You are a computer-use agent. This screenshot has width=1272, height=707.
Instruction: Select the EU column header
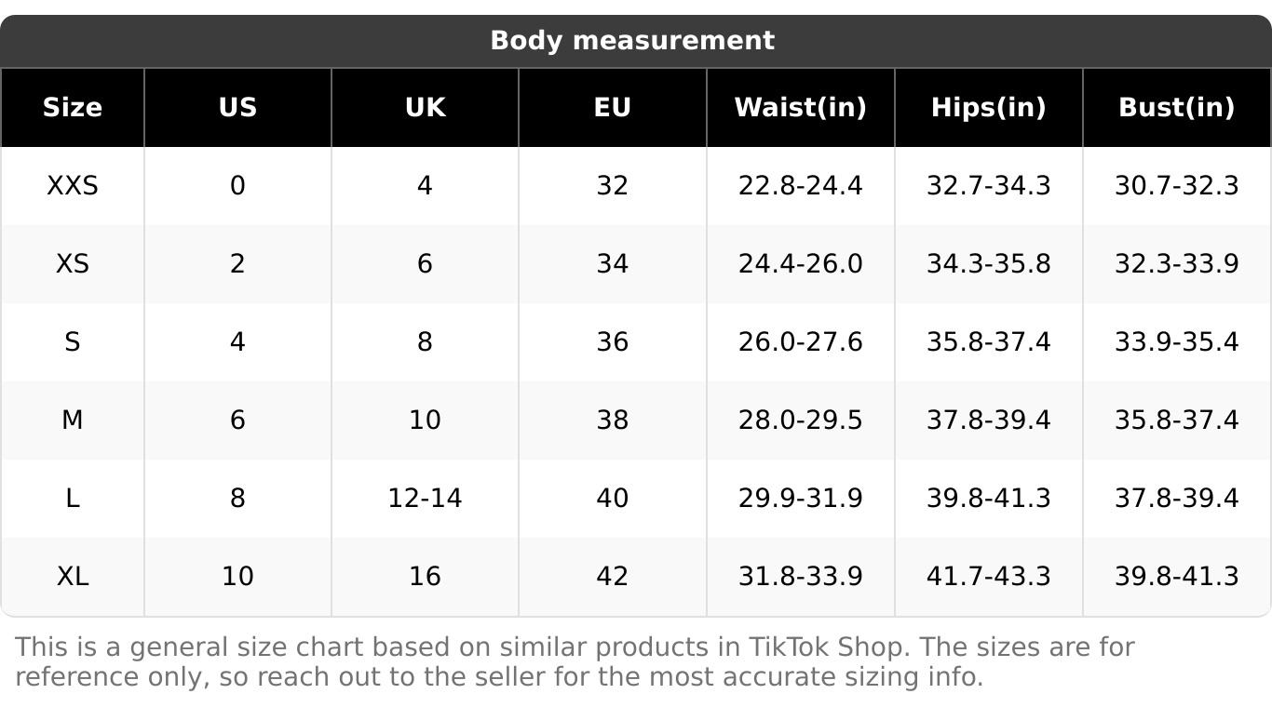(x=612, y=107)
